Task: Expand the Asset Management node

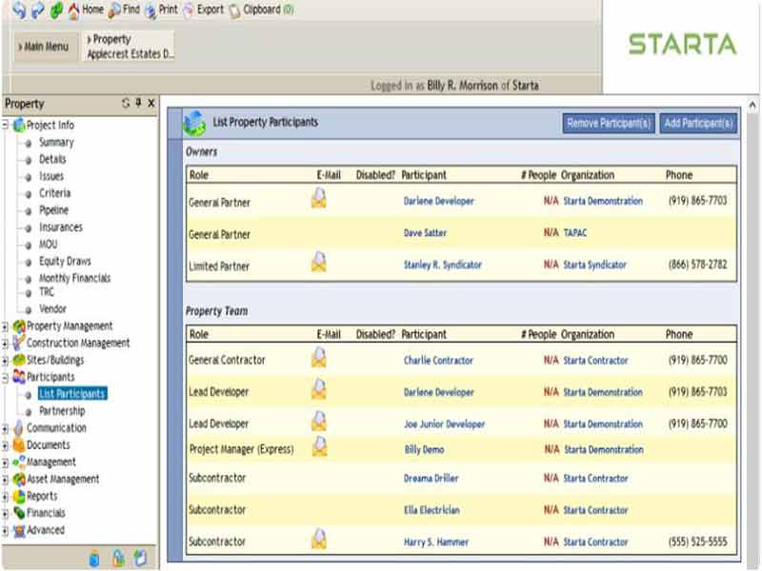Action: point(5,480)
